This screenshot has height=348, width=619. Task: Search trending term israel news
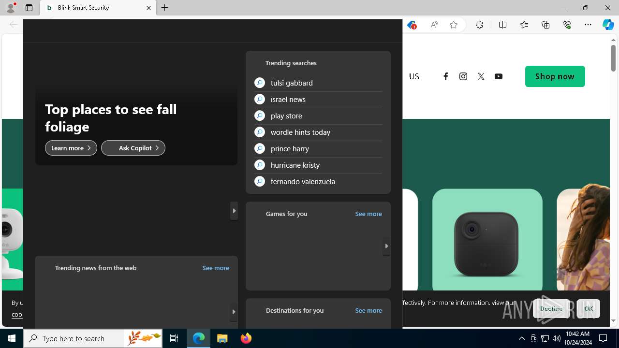(288, 100)
